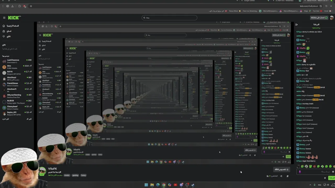The height and width of the screenshot is (188, 335).
Task: Open AlkysarGaming Garena Free Fire channel
Action: pyautogui.click(x=17, y=96)
